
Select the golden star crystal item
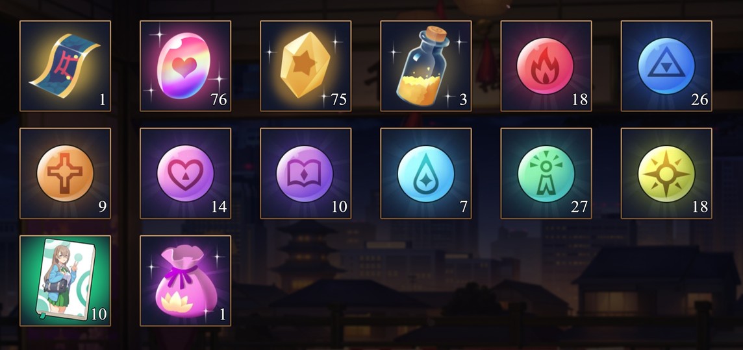point(306,65)
